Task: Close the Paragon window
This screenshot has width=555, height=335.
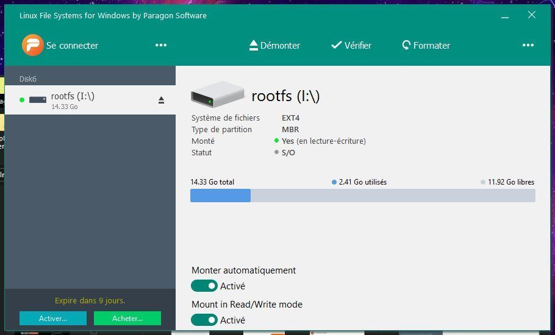Action: click(x=532, y=15)
